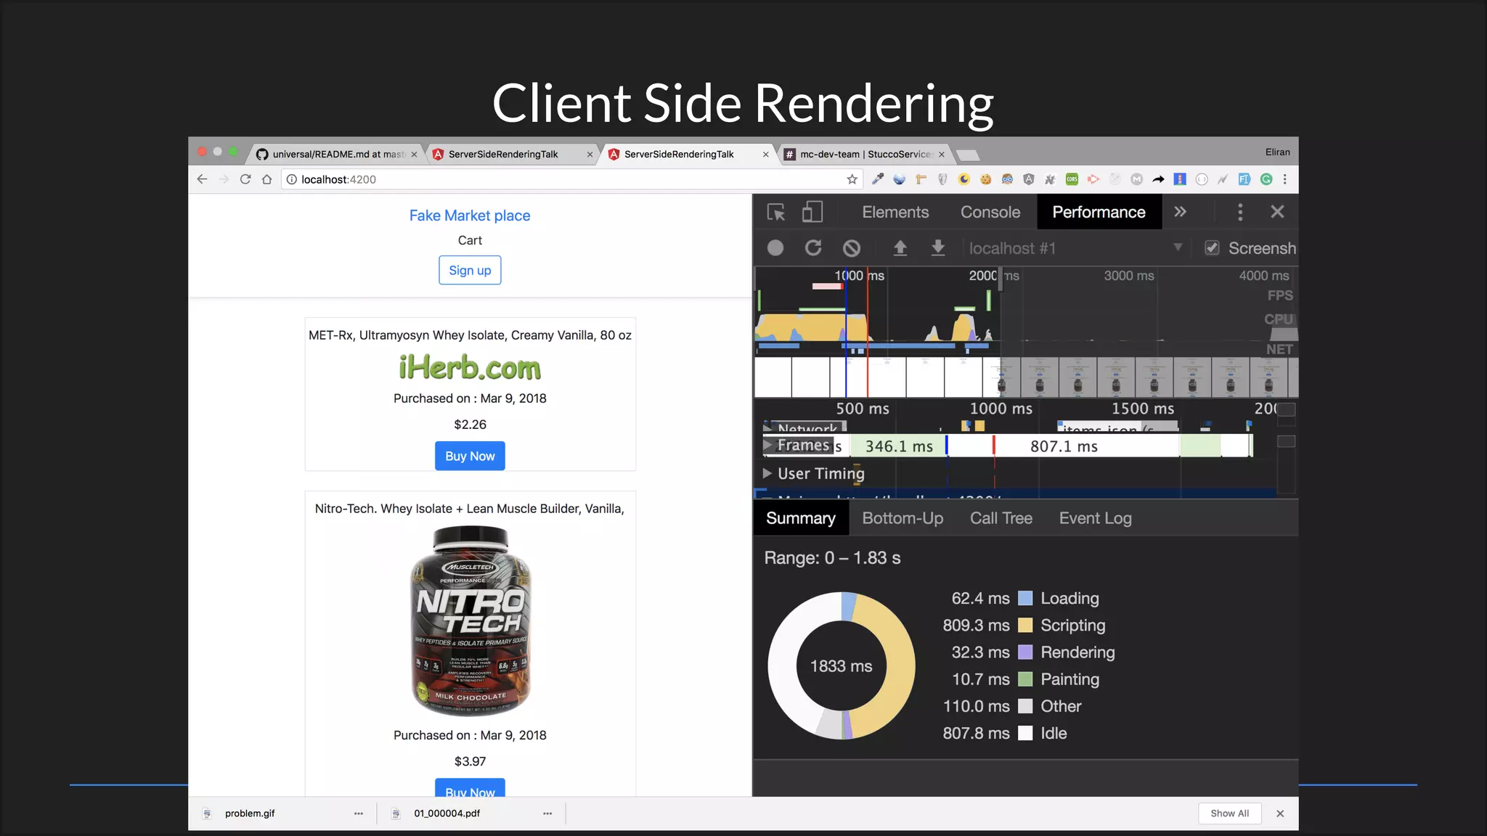This screenshot has width=1487, height=836.
Task: Bookmark page with the star icon
Action: [x=852, y=179]
